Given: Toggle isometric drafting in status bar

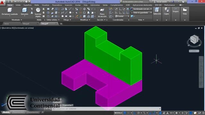Looking at the screenshot, I should pos(144,113).
